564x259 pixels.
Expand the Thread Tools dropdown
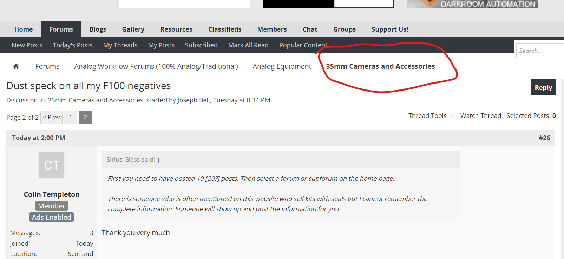point(431,116)
